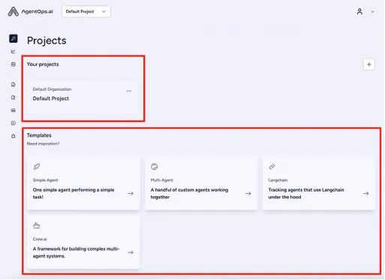
Task: Open the Default Project card
Action: coord(83,97)
